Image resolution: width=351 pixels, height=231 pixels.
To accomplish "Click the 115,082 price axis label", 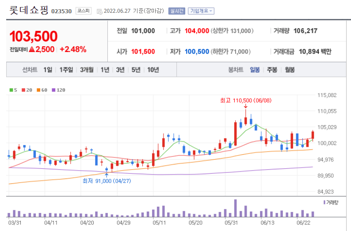I will pos(327,95).
